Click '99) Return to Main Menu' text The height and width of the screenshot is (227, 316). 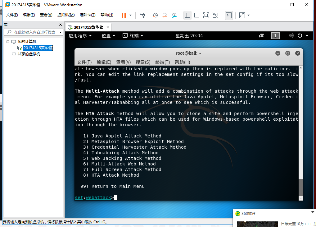coord(112,186)
